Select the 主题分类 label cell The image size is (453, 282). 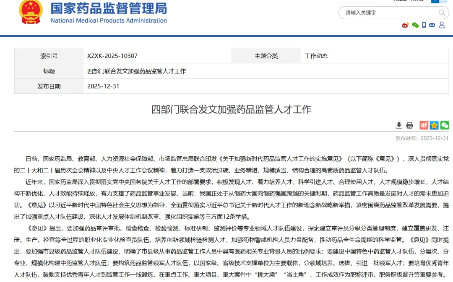click(266, 56)
